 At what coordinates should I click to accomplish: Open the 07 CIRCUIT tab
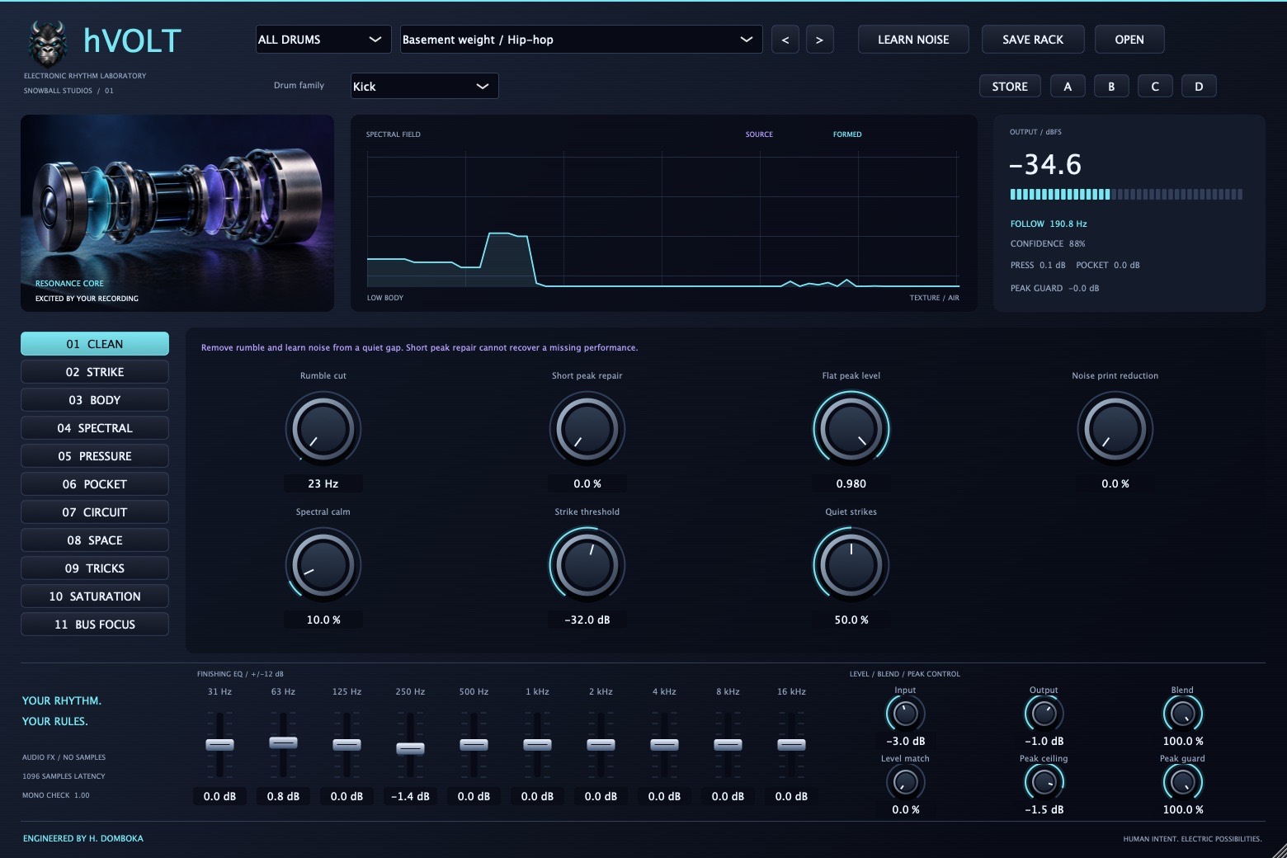pos(95,512)
